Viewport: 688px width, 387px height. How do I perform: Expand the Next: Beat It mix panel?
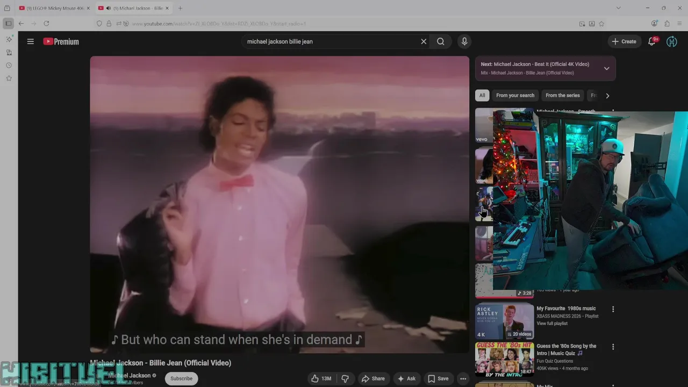[606, 68]
